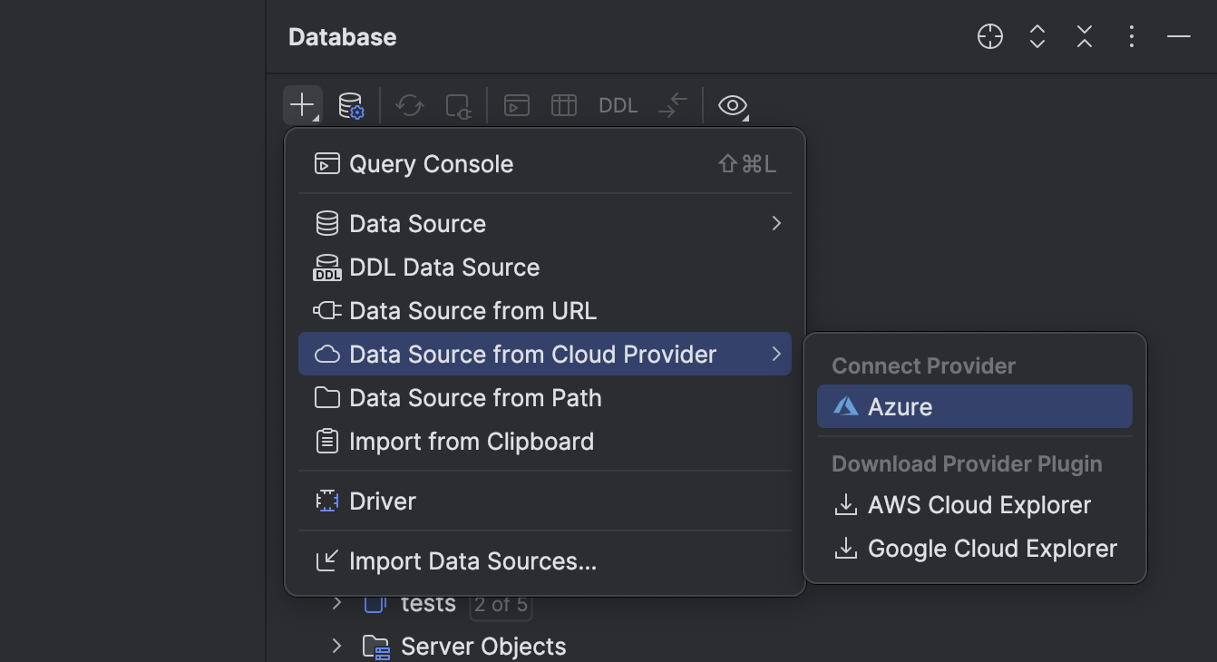
Task: Download the AWS Cloud Explorer plugin
Action: coord(978,505)
